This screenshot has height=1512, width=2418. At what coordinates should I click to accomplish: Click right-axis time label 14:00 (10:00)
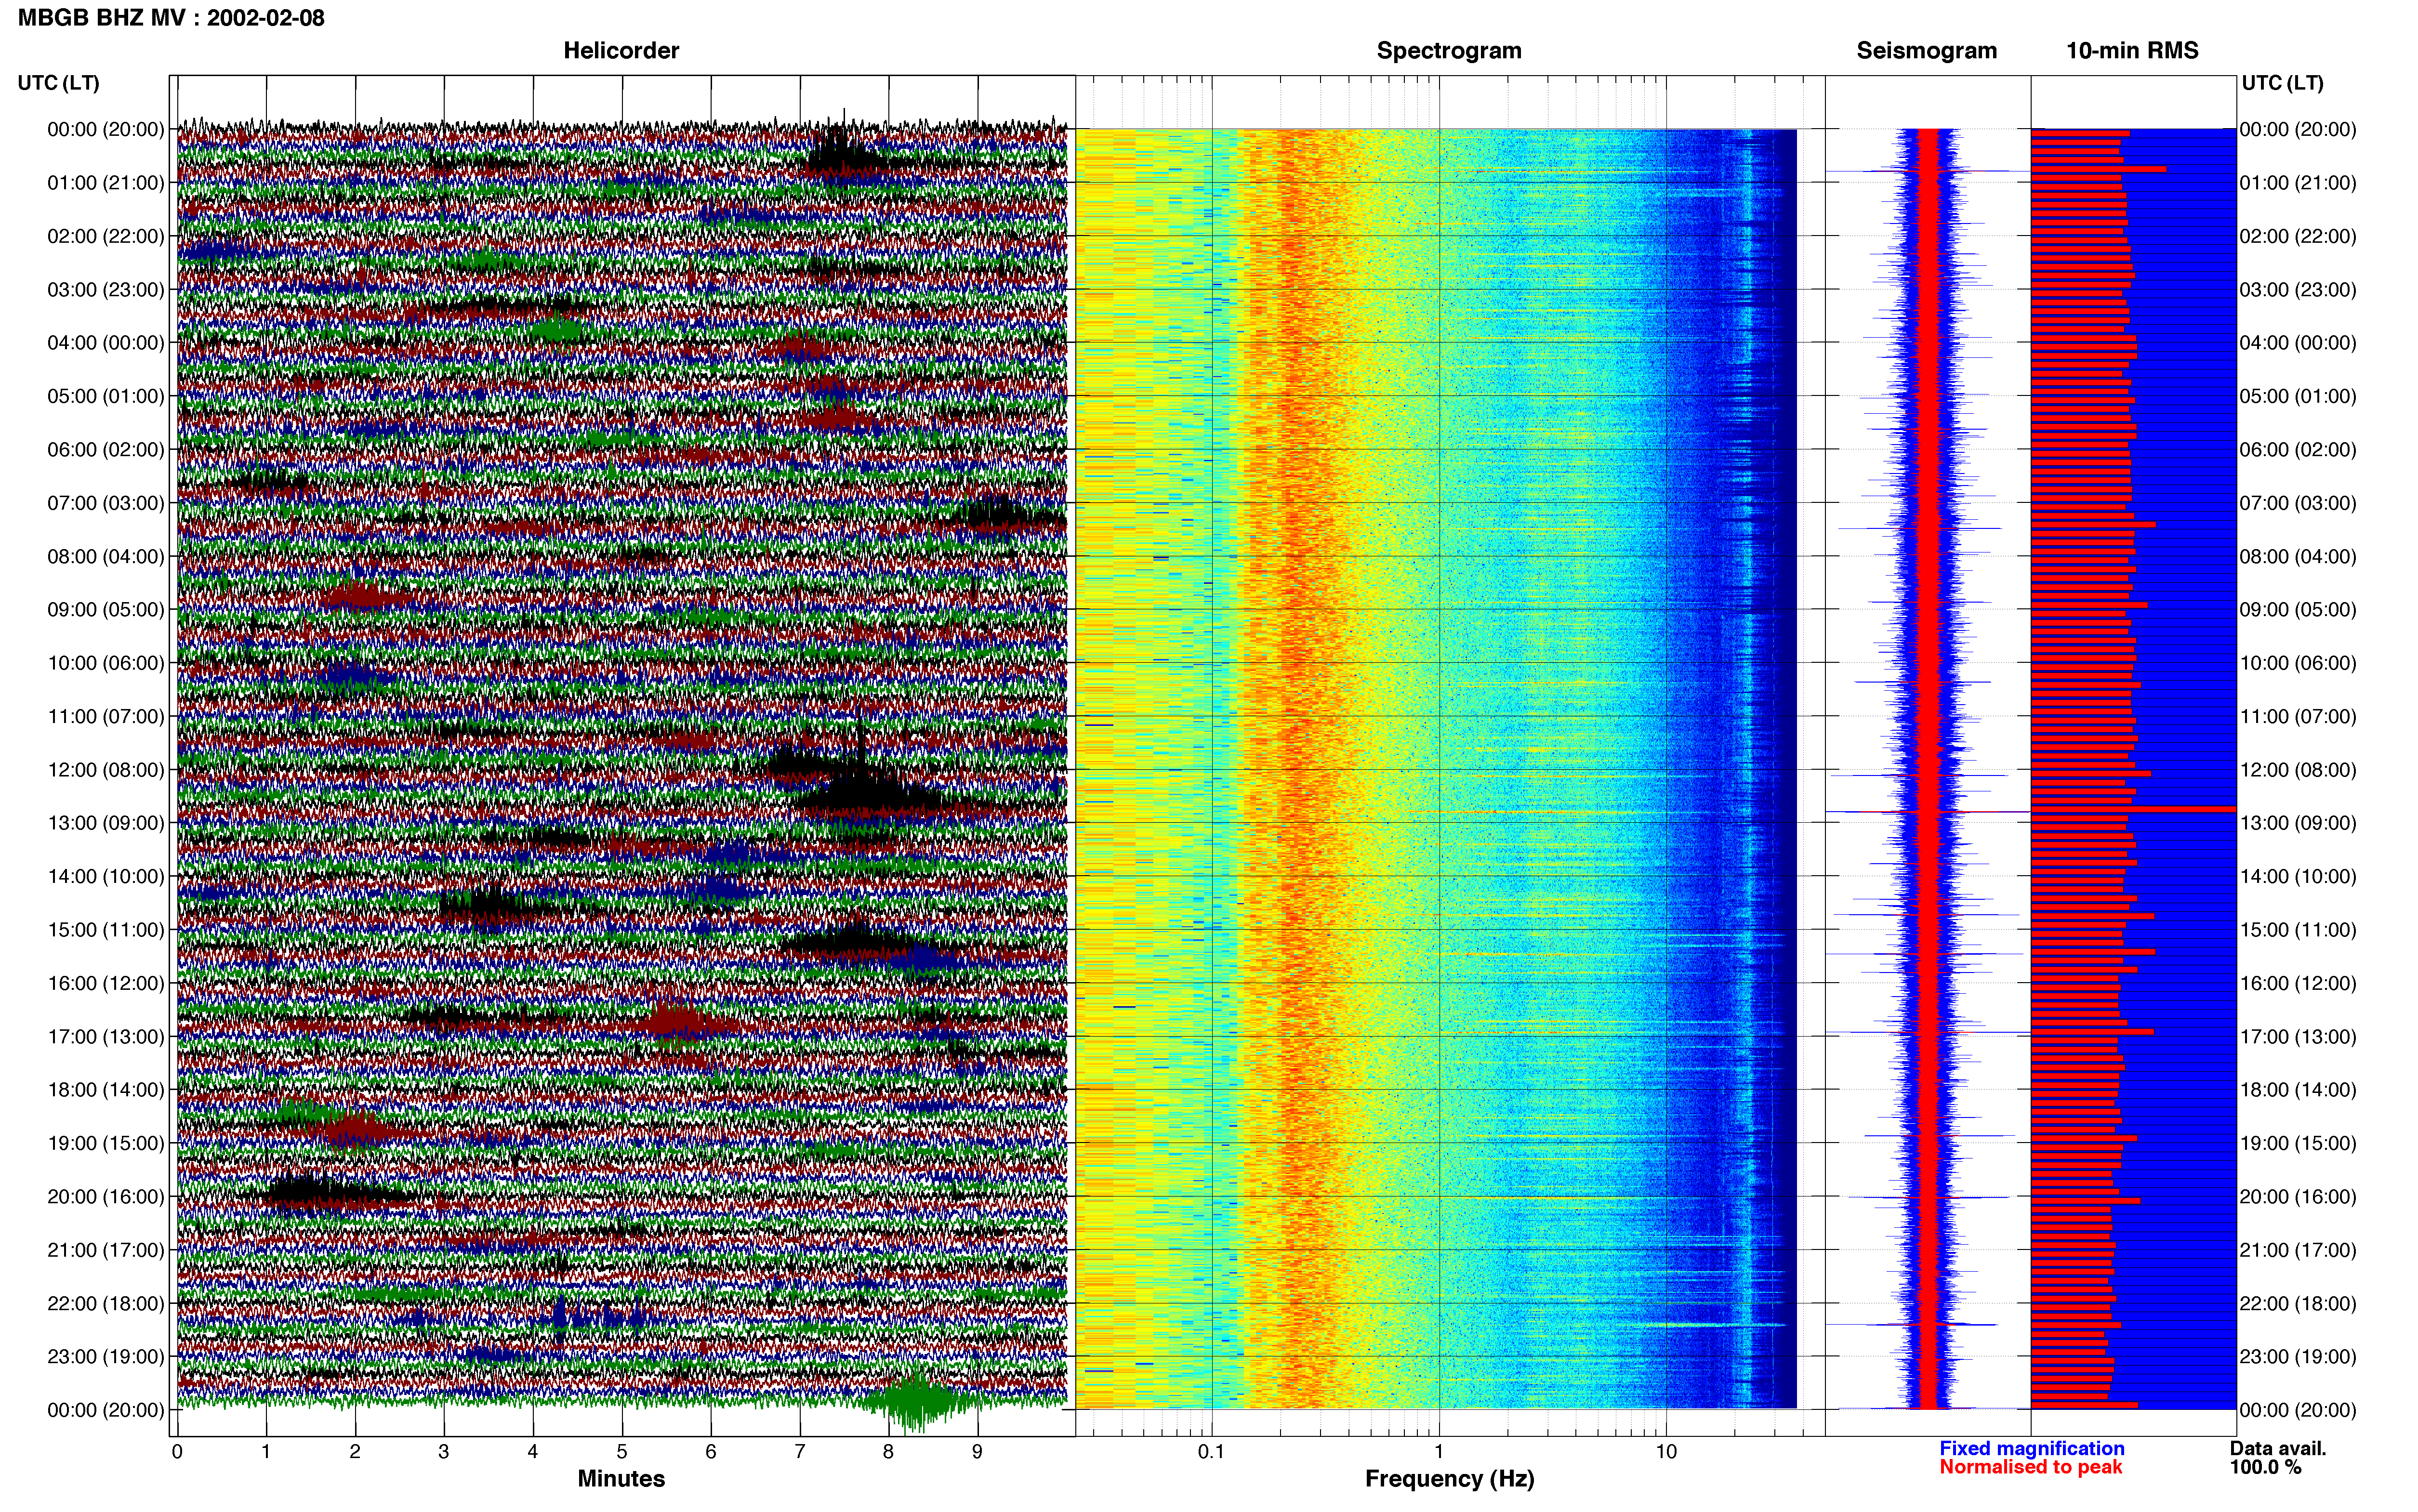point(2298,877)
